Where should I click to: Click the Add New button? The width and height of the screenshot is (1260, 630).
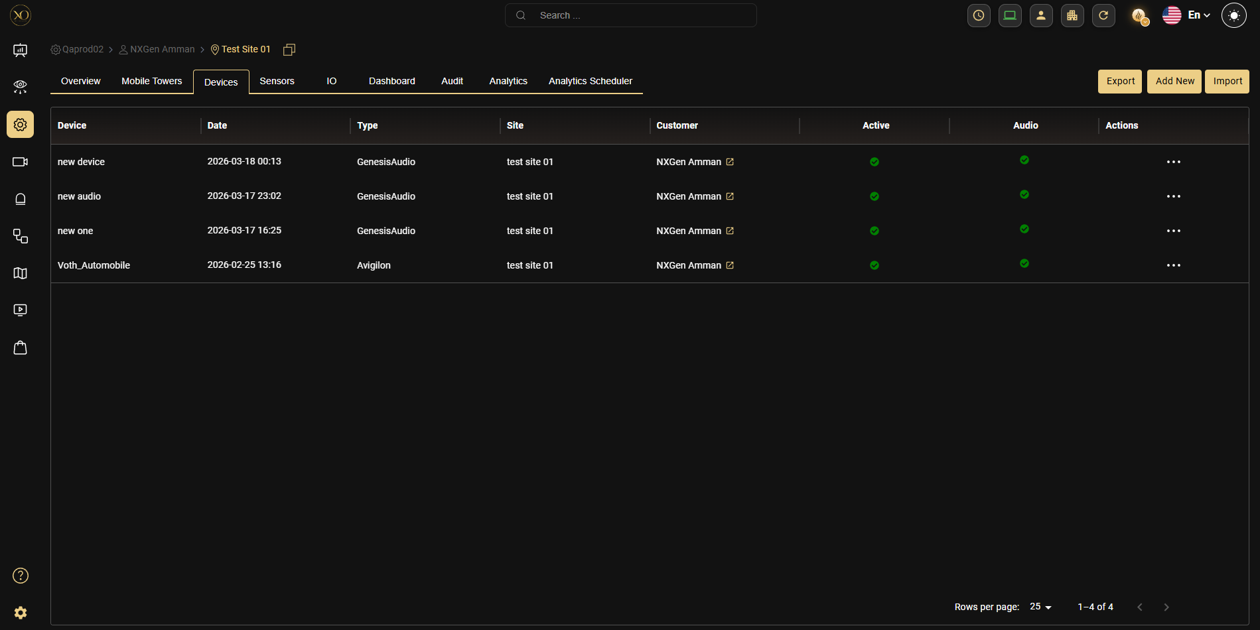tap(1174, 81)
